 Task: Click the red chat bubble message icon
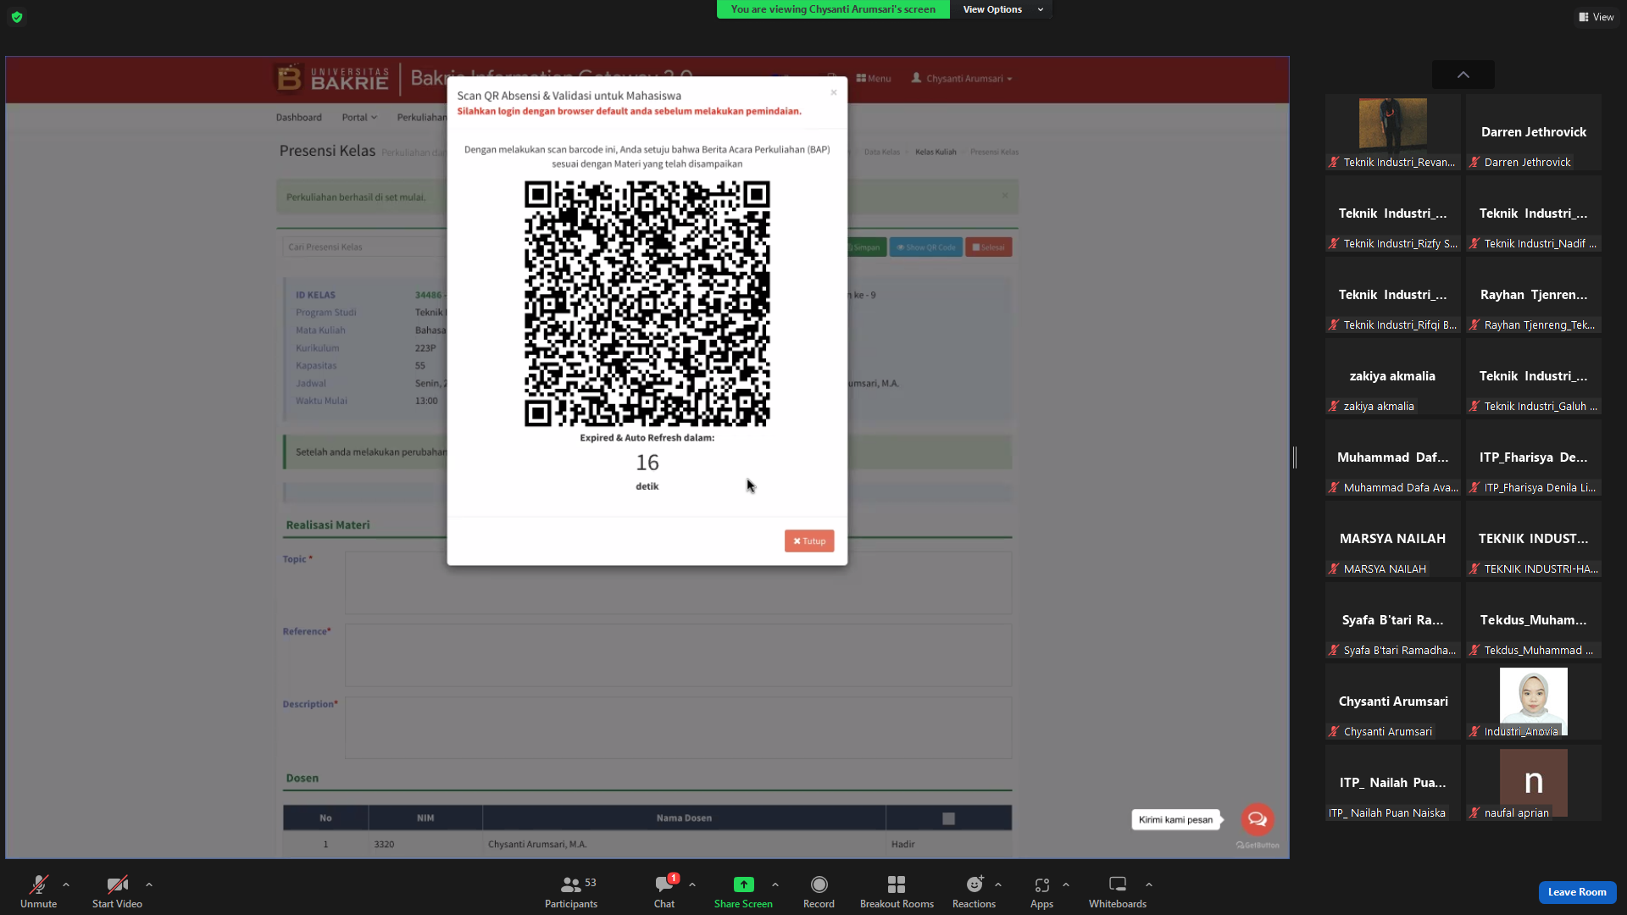tap(1258, 819)
